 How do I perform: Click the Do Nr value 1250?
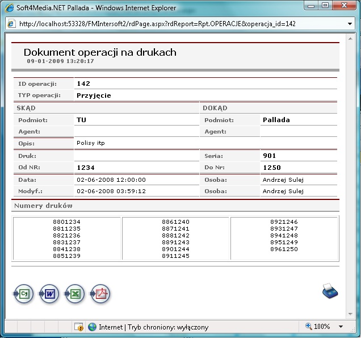[272, 168]
